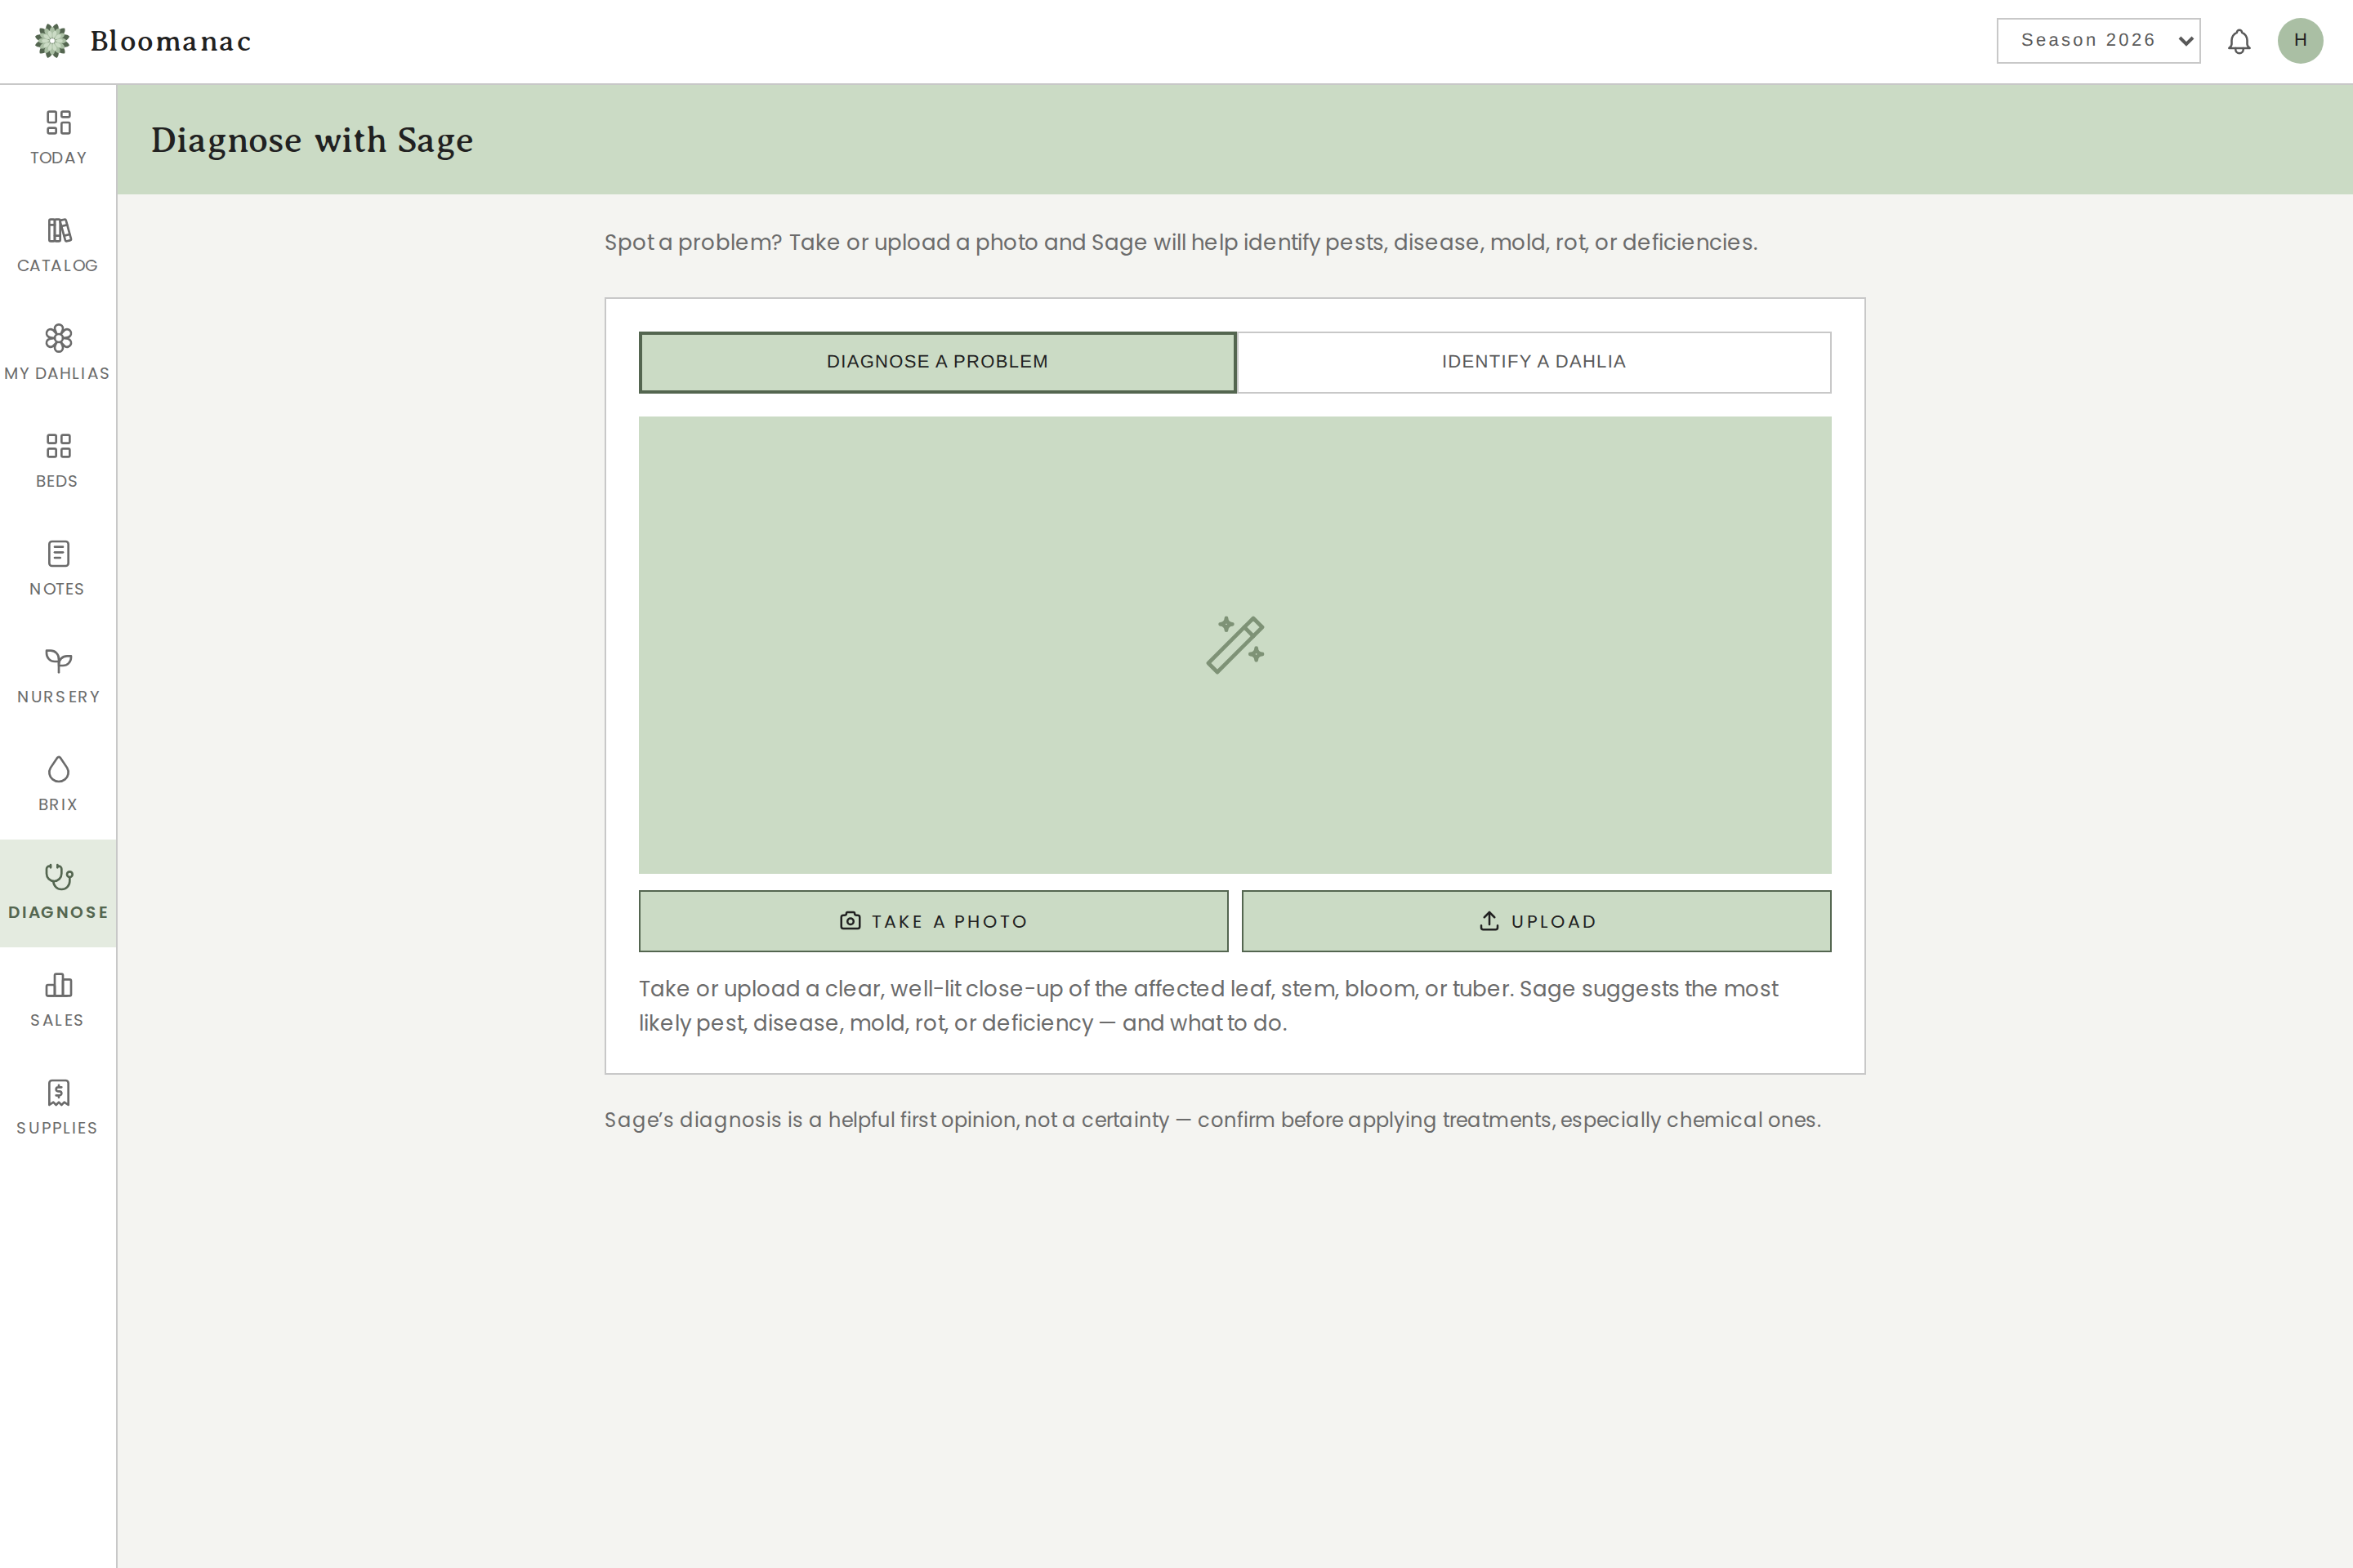Viewport: 2353px width, 1568px height.
Task: Click the Bloomanac flower logo
Action: pyautogui.click(x=52, y=41)
